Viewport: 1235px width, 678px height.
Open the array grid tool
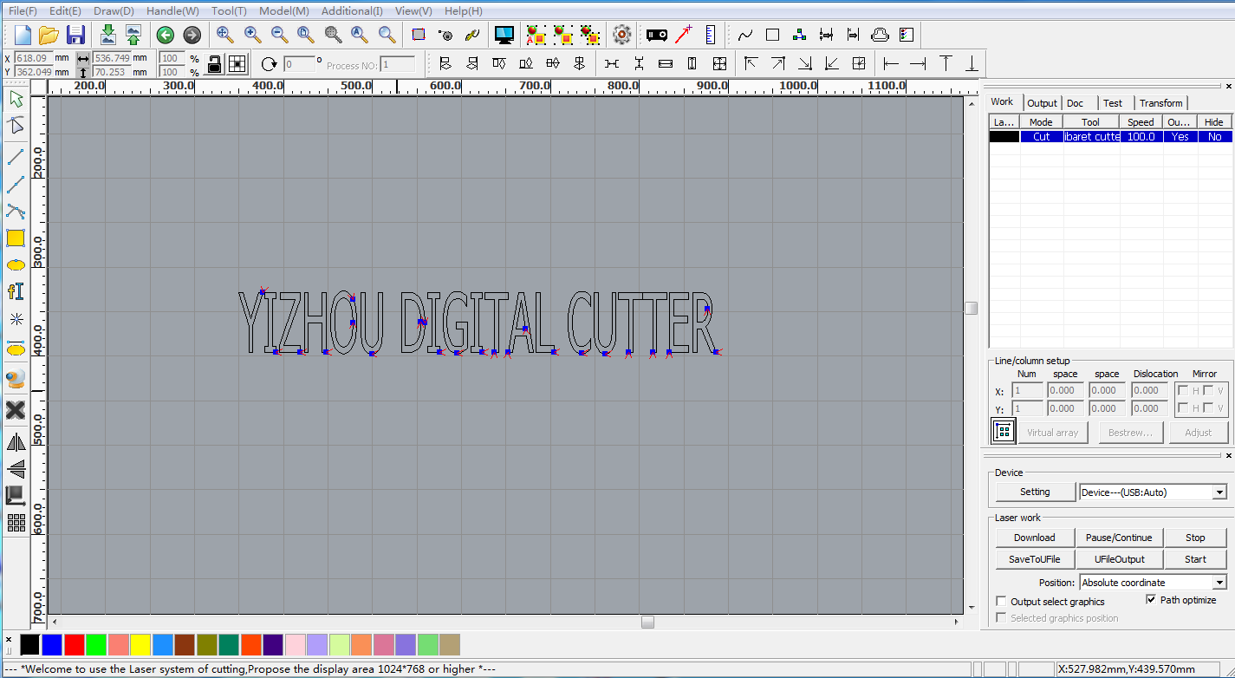click(16, 523)
